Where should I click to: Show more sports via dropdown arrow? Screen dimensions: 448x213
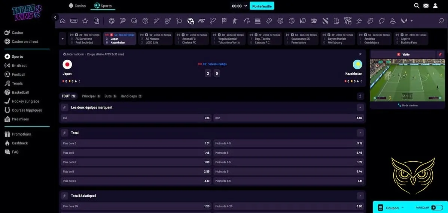[x=412, y=21]
